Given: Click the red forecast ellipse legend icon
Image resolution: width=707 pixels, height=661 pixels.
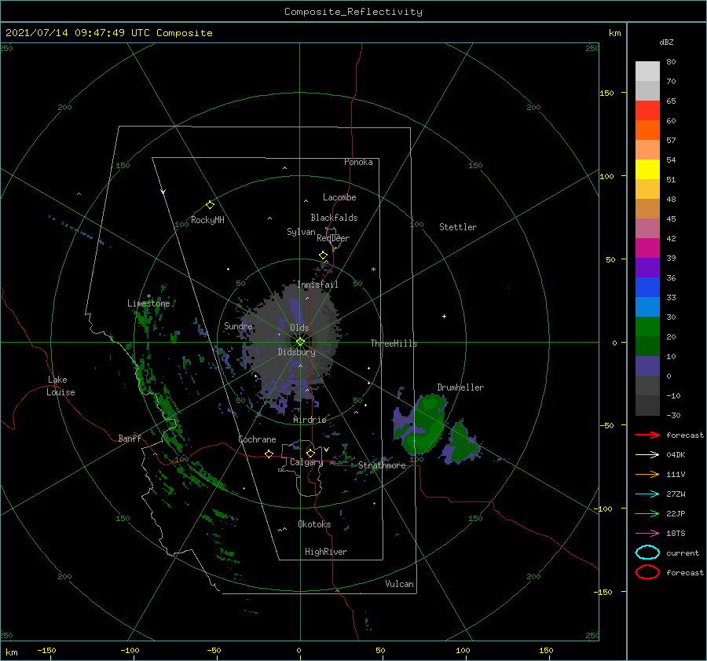Looking at the screenshot, I should [x=647, y=572].
